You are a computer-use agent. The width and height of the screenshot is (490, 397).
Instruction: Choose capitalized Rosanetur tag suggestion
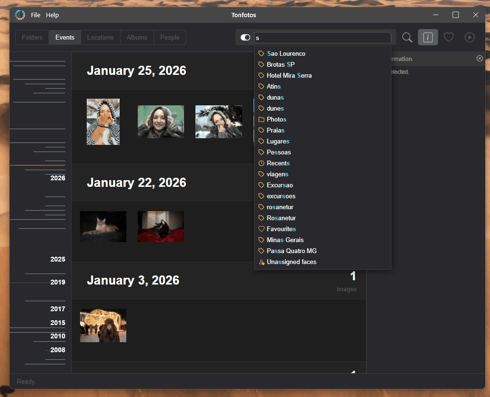pos(323,218)
